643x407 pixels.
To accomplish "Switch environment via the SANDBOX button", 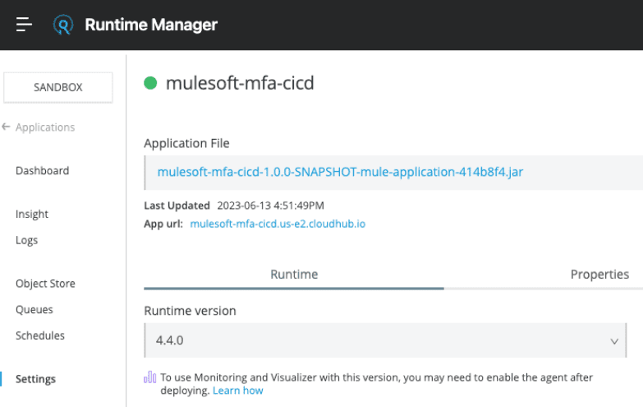I will tap(57, 87).
